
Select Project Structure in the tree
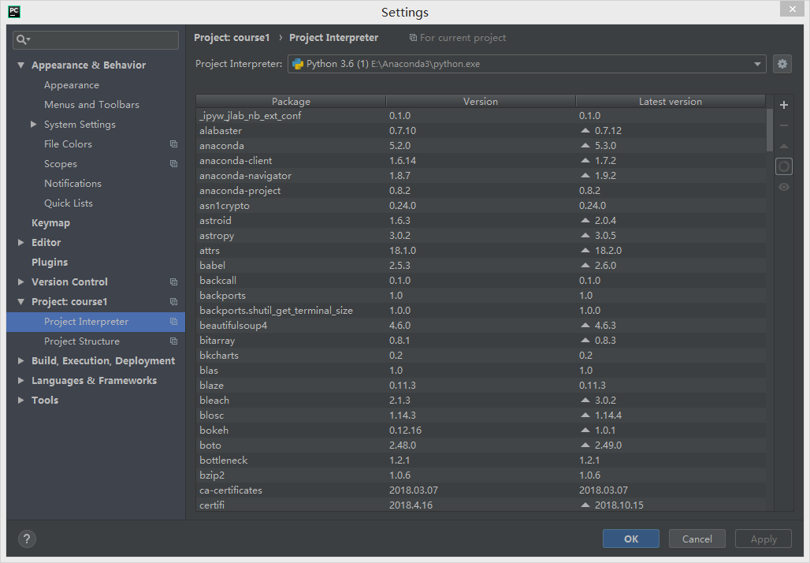pyautogui.click(x=82, y=341)
